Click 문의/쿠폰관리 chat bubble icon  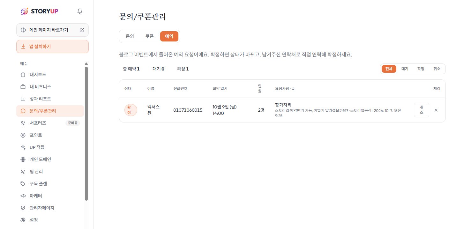23,111
